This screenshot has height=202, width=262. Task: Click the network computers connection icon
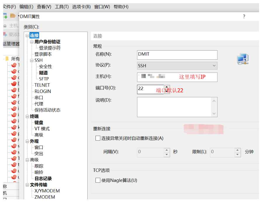pyautogui.click(x=243, y=59)
